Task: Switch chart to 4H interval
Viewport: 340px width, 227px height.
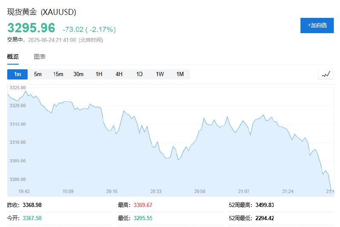Action: [119, 74]
